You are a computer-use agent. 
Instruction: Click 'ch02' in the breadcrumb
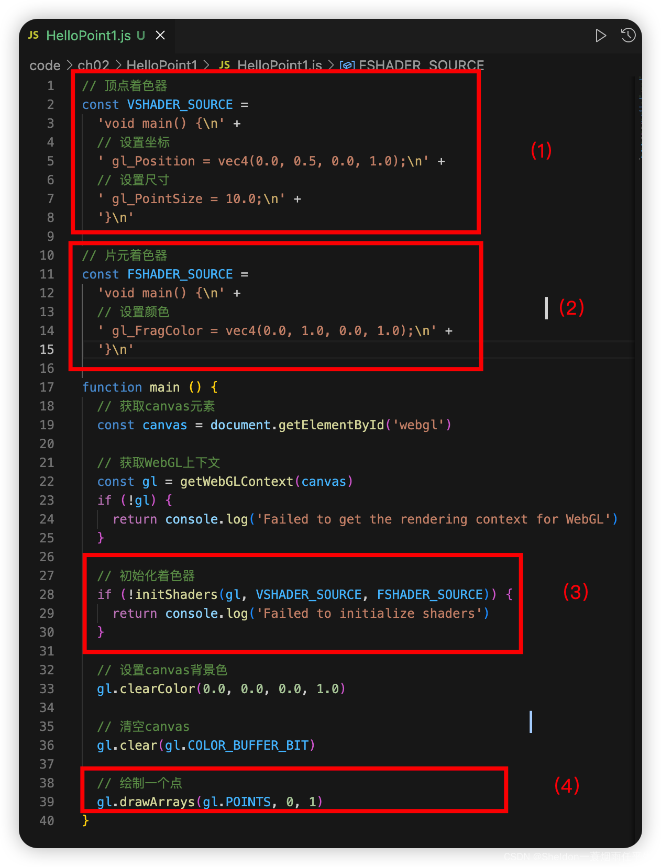(93, 65)
